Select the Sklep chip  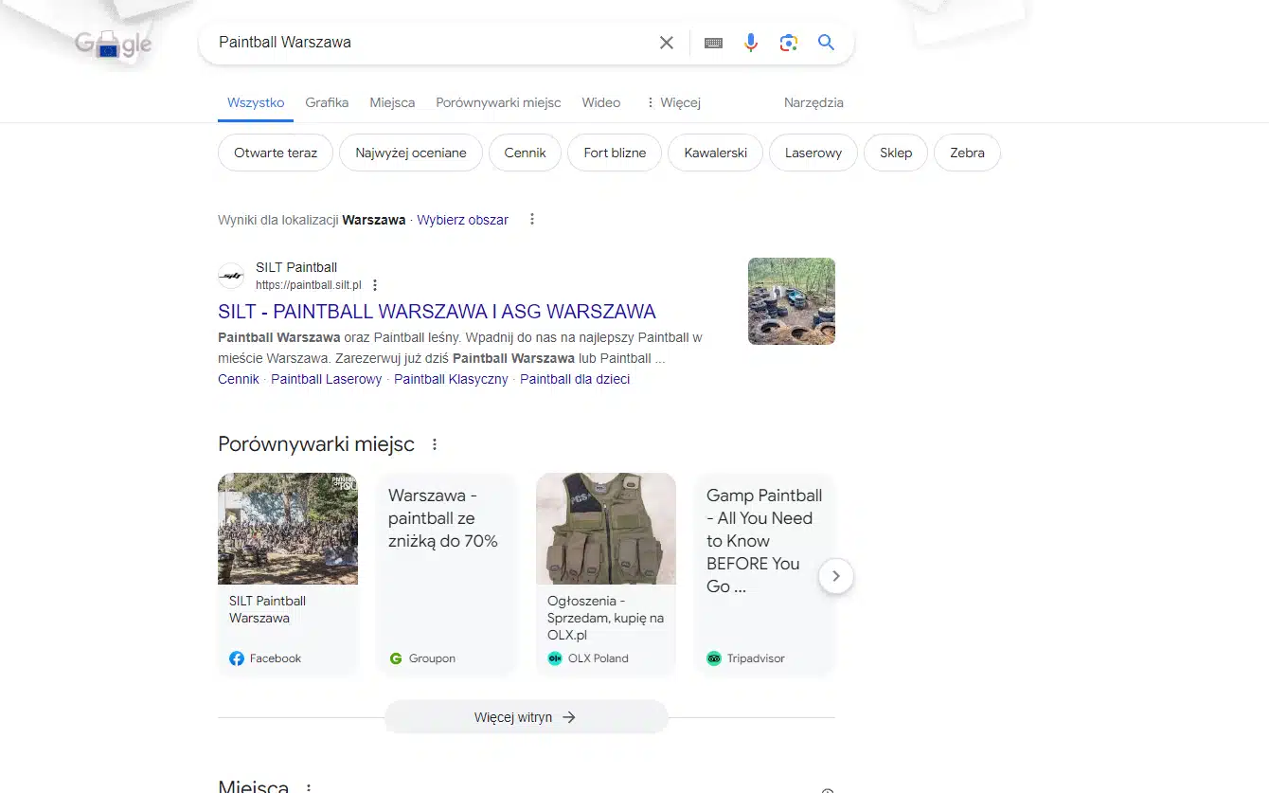tap(896, 153)
